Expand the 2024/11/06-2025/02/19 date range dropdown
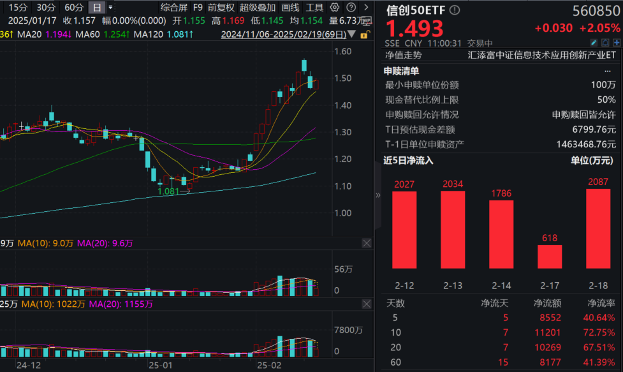The image size is (623, 372). point(351,34)
